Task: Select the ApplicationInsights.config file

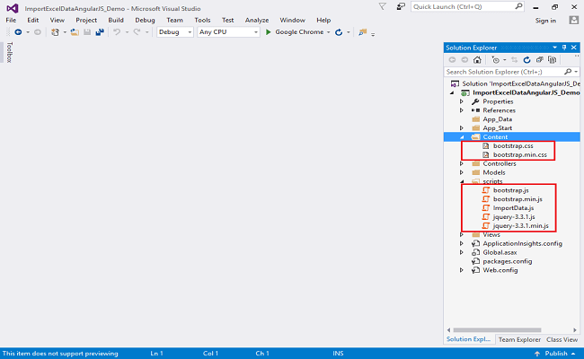Action: pos(522,244)
